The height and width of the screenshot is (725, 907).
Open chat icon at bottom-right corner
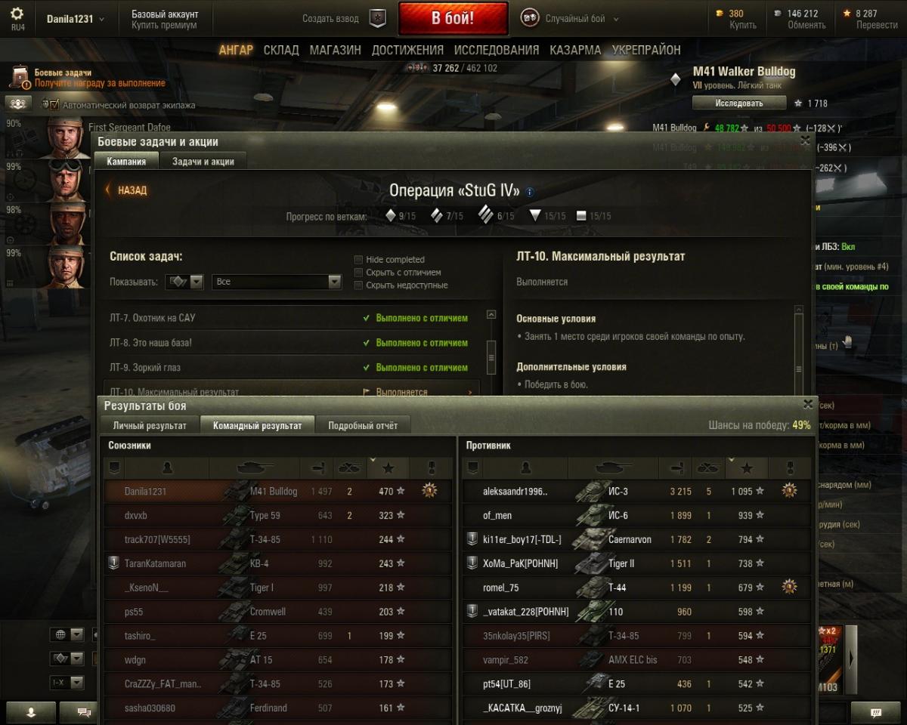coord(876,712)
